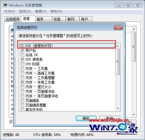Close the 选择进程页列 dialog with red X

[x=118, y=28]
